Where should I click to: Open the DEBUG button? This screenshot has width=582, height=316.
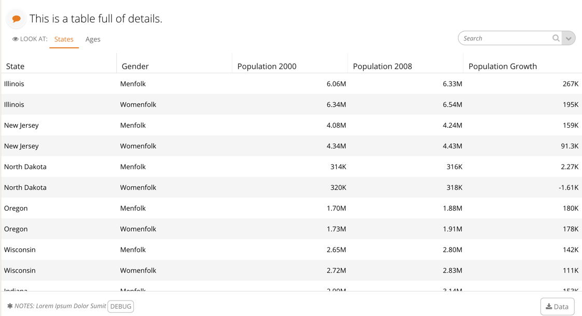[121, 306]
